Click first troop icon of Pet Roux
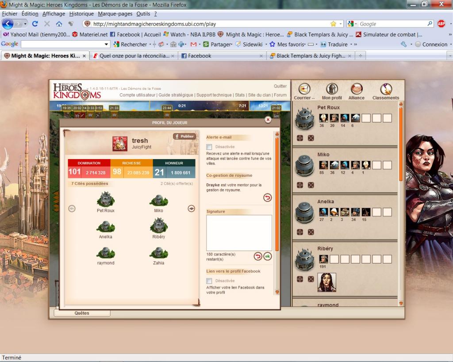The width and height of the screenshot is (453, 362). click(323, 118)
